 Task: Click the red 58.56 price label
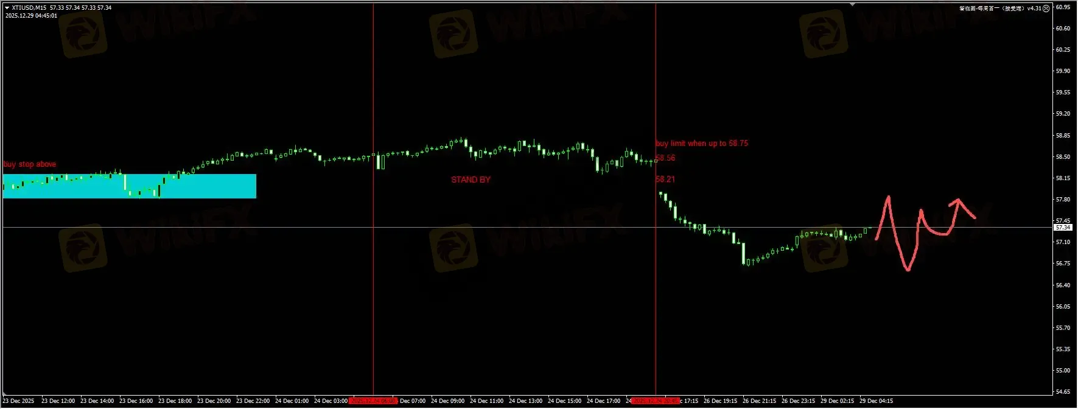click(x=665, y=158)
